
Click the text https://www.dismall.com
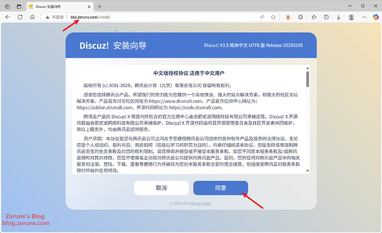(175, 101)
